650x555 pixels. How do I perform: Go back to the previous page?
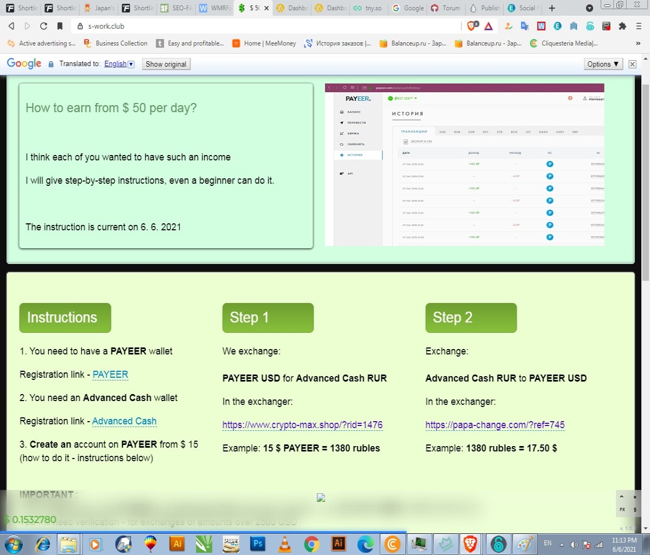[x=11, y=25]
